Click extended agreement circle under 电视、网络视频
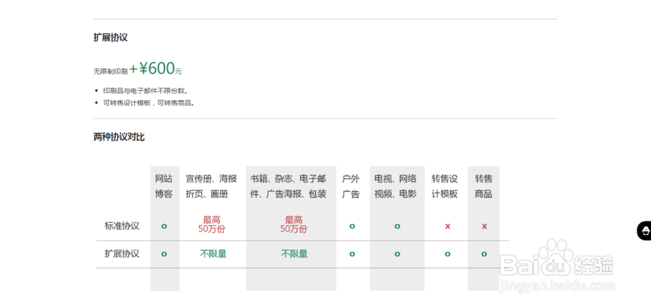The height and width of the screenshot is (308, 651). 397,253
